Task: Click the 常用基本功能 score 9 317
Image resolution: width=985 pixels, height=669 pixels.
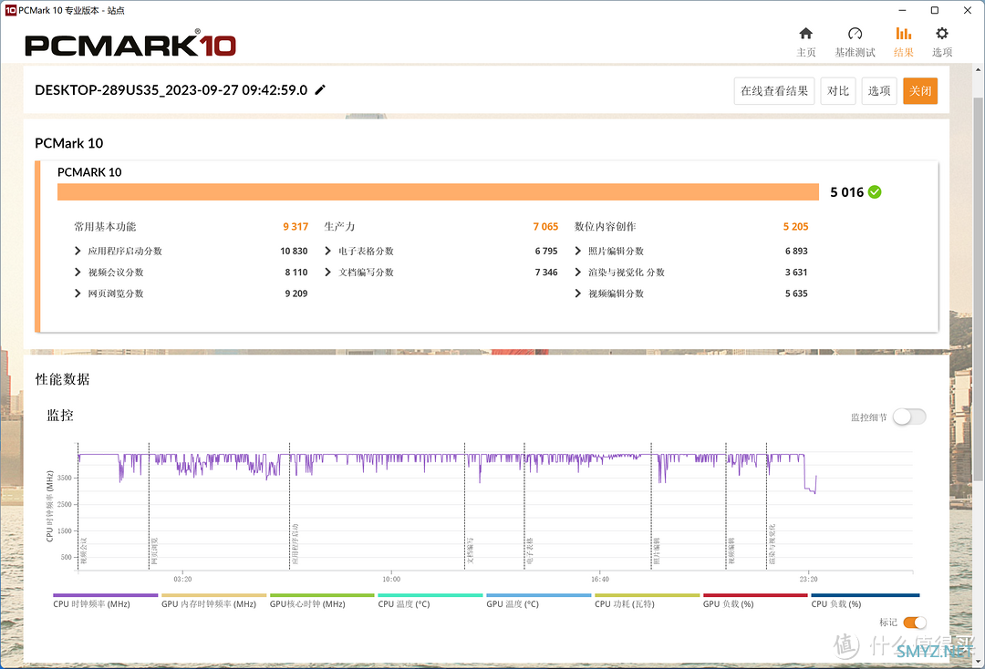Action: point(295,227)
